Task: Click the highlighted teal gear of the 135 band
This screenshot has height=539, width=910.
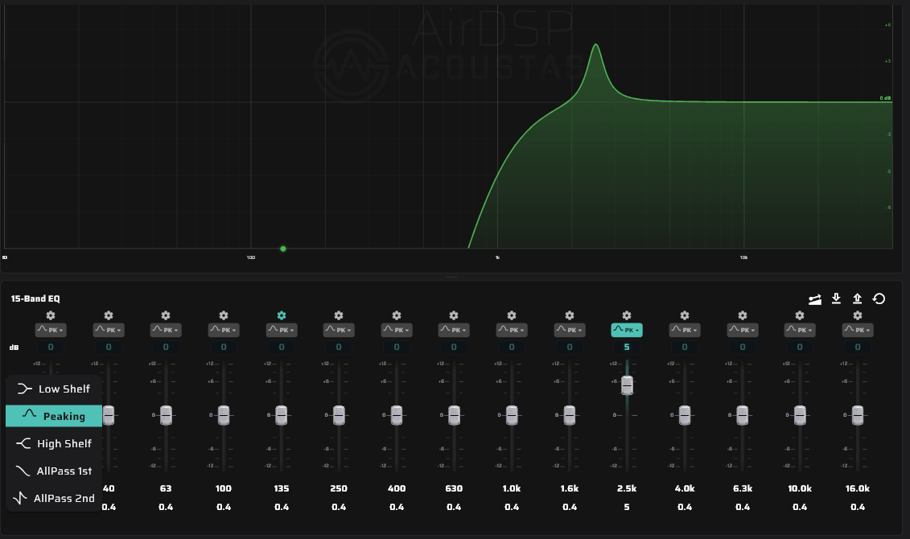Action: pos(282,315)
